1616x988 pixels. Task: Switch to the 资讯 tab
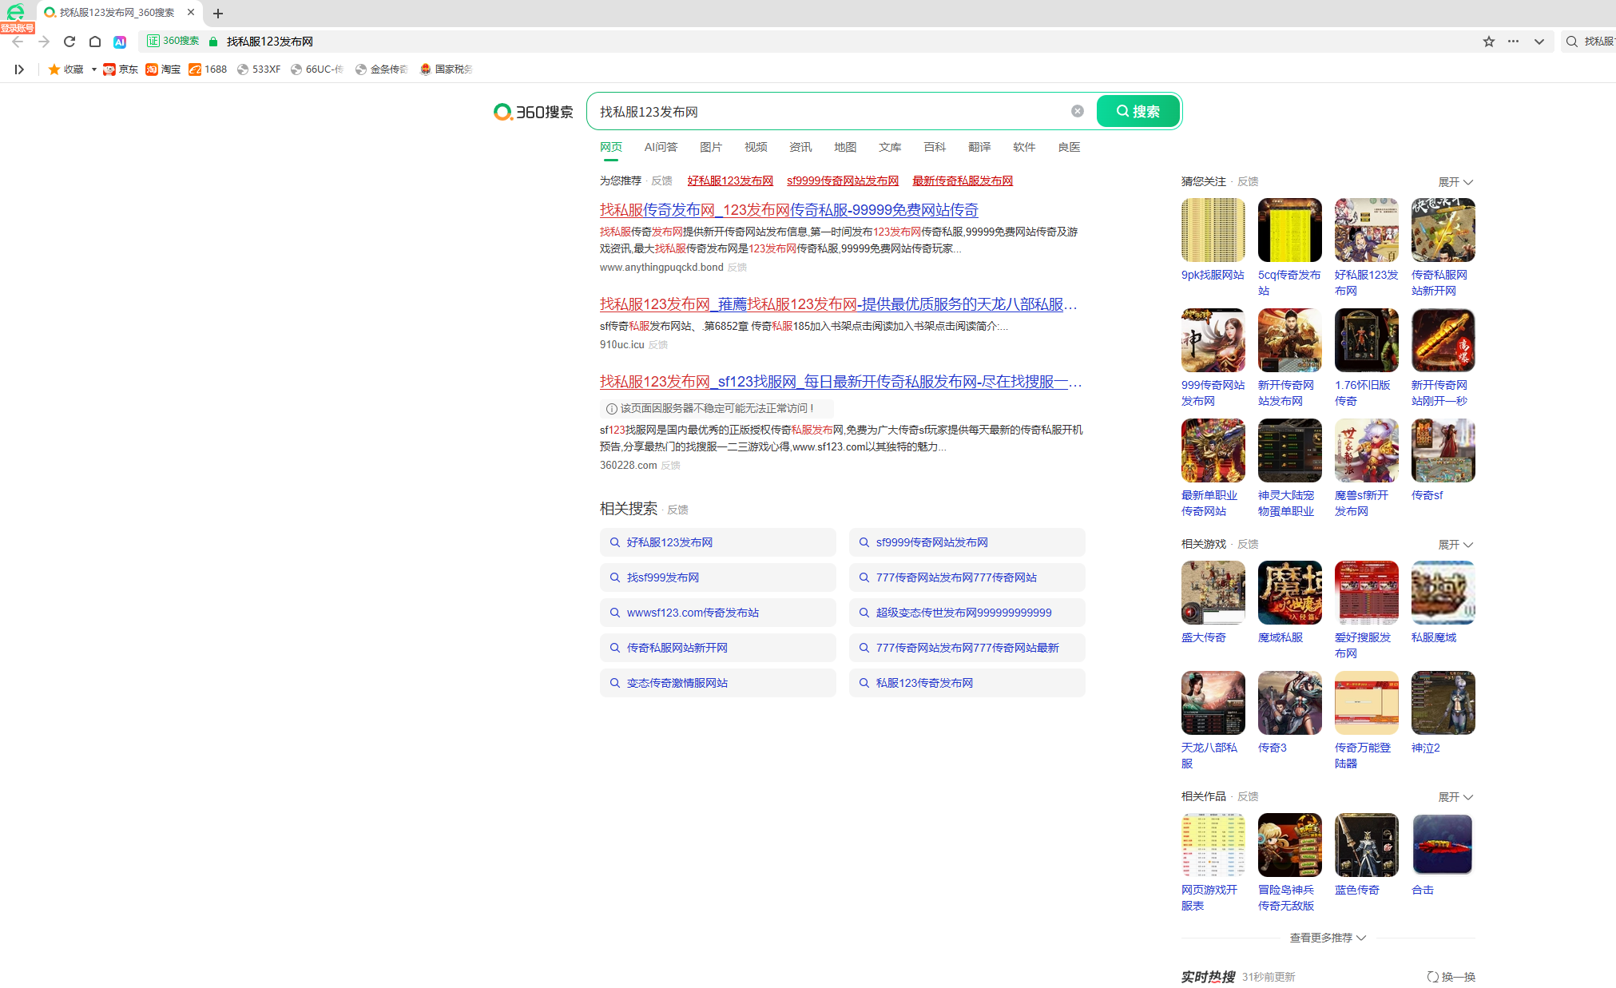tap(800, 147)
